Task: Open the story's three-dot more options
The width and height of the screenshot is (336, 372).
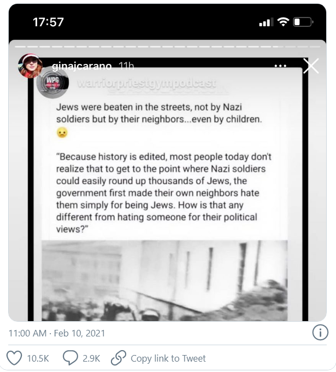Action: click(x=280, y=67)
